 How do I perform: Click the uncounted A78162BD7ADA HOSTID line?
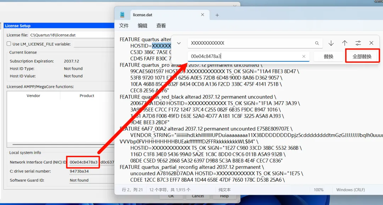(x=217, y=173)
